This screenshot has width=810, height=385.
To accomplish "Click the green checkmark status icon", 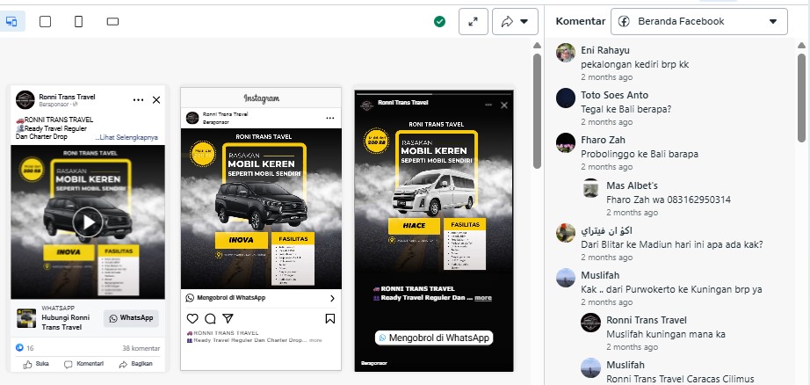I will point(439,22).
